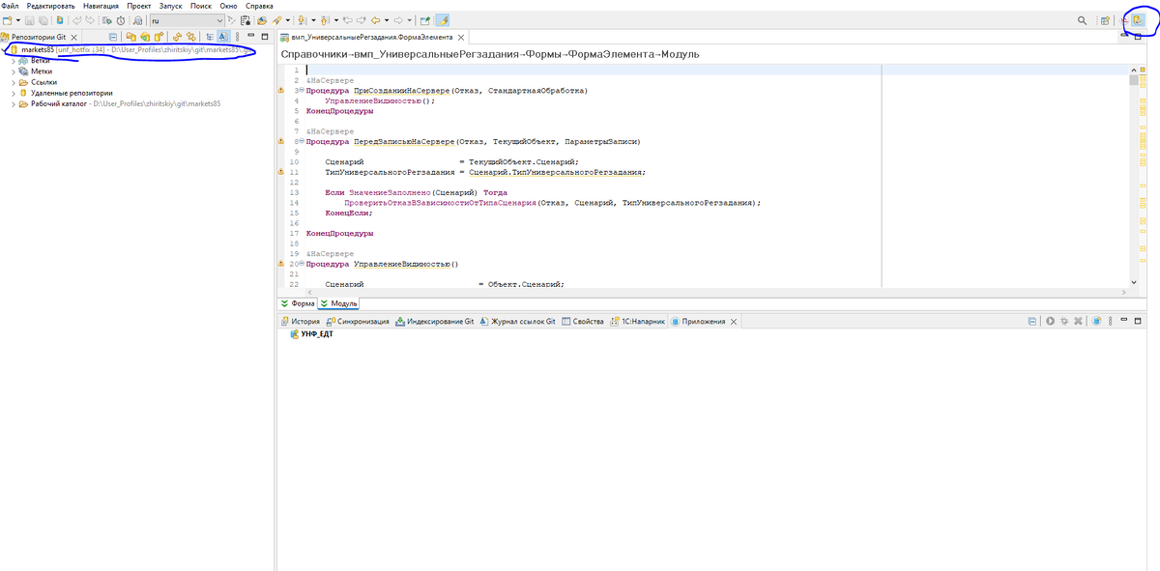Screen dimensions: 1160x571
Task: Click the magnifier search icon in the toolbar
Action: 1082,20
